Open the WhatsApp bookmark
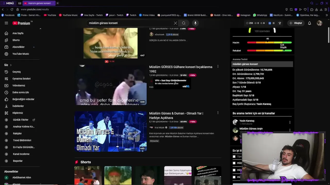Screen dimensions: 330x185 click(260, 15)
